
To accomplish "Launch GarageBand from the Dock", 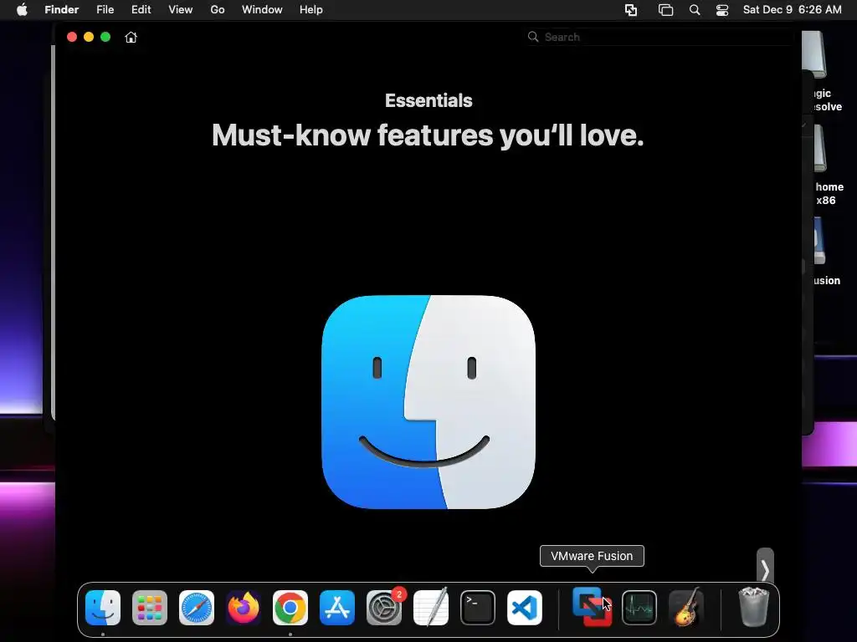I will (686, 608).
